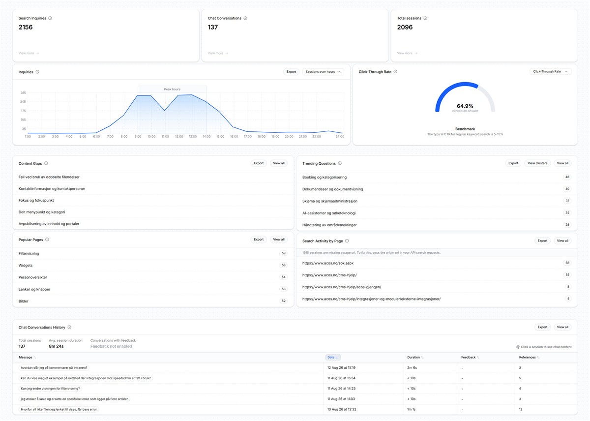Click info icon beside Content Gaps

pyautogui.click(x=46, y=163)
